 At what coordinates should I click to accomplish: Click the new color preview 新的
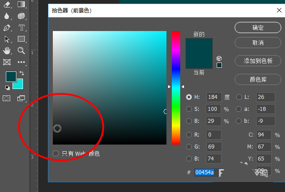point(199,46)
